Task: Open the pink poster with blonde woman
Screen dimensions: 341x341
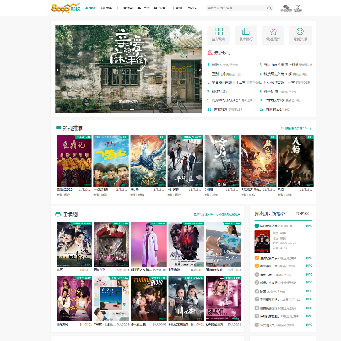Action: 223,298
